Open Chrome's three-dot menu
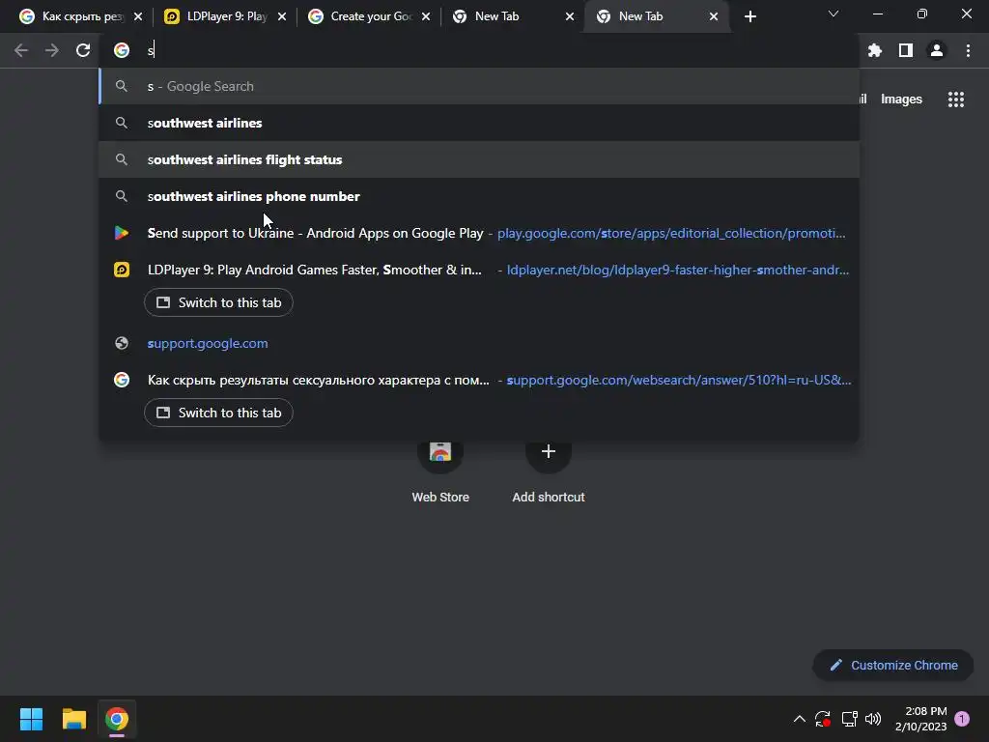 coord(968,50)
